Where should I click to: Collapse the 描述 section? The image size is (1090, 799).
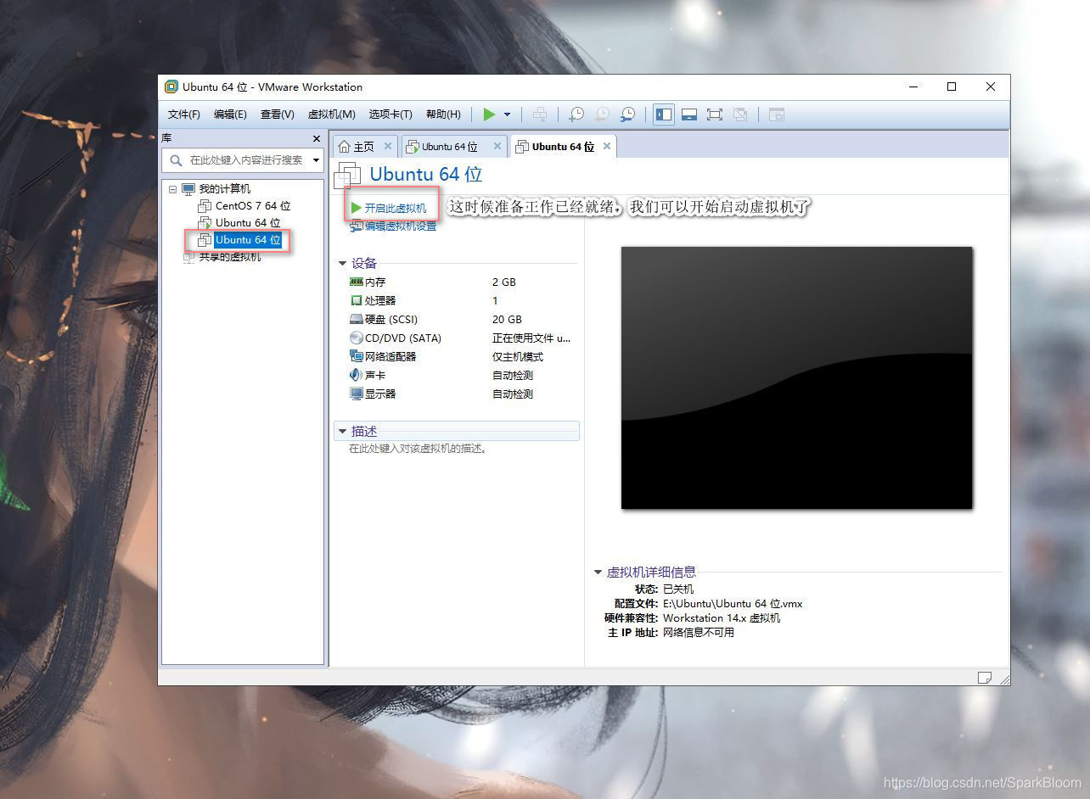pyautogui.click(x=343, y=431)
